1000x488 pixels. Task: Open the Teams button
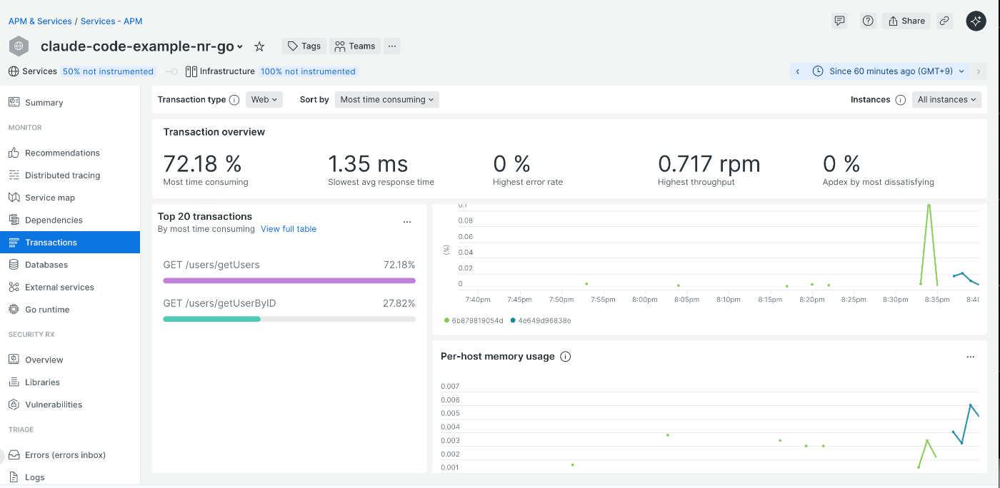click(355, 46)
